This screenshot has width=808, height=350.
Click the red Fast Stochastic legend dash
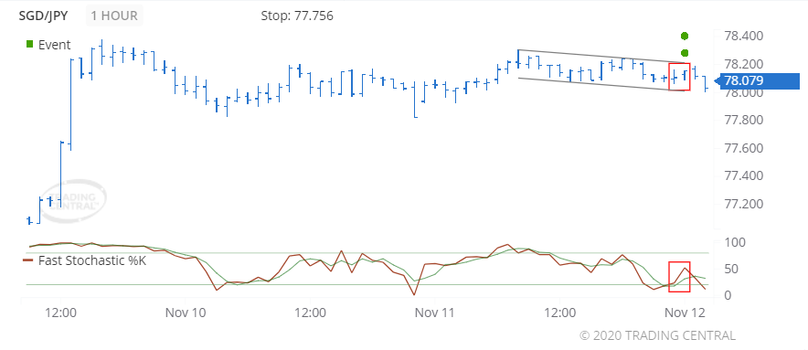pyautogui.click(x=28, y=260)
